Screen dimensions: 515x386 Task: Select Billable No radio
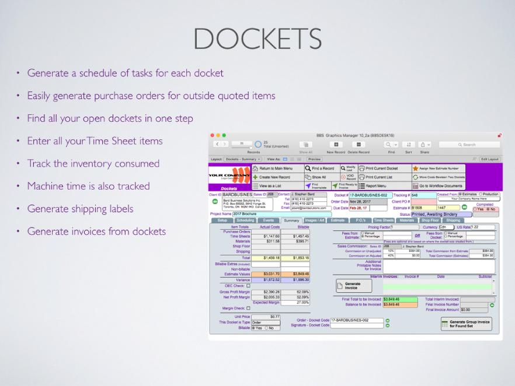[266, 328]
